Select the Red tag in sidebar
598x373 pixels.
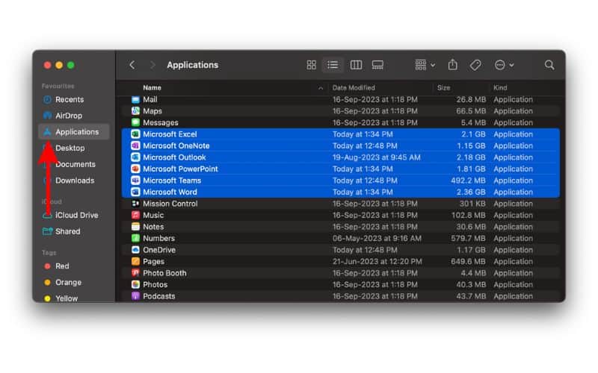[x=62, y=266]
